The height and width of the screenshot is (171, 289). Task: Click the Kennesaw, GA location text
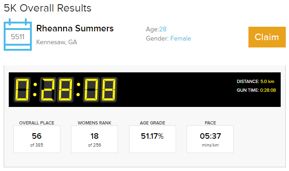click(x=57, y=42)
